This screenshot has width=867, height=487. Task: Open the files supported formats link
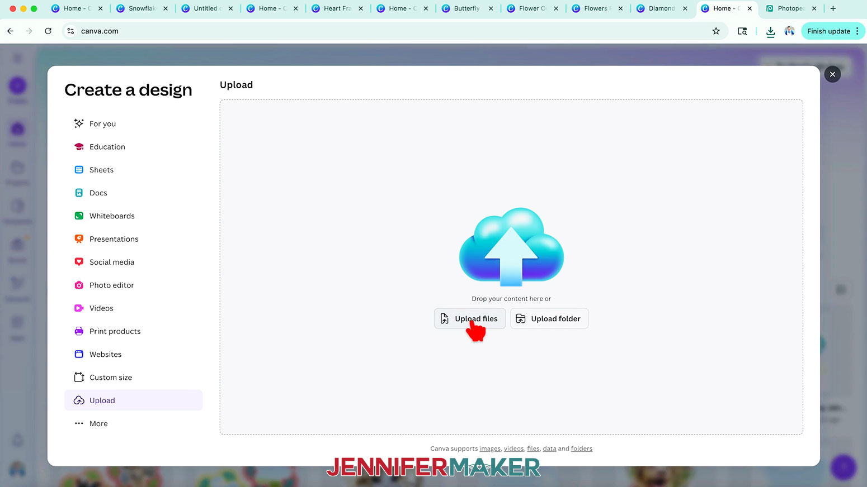(x=533, y=448)
